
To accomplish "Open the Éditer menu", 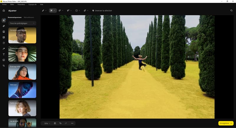I will [12, 4].
